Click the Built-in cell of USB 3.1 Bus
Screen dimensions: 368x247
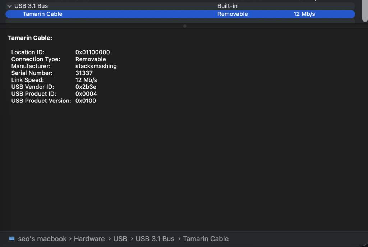227,6
